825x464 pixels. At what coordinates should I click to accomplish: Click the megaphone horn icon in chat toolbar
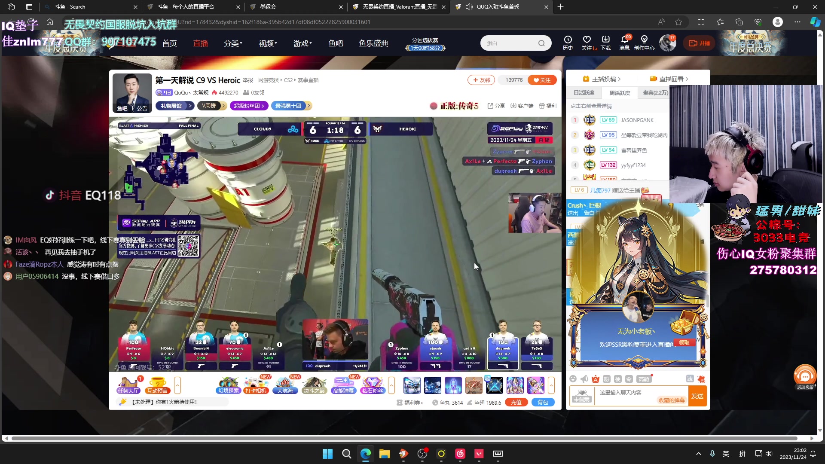[584, 379]
